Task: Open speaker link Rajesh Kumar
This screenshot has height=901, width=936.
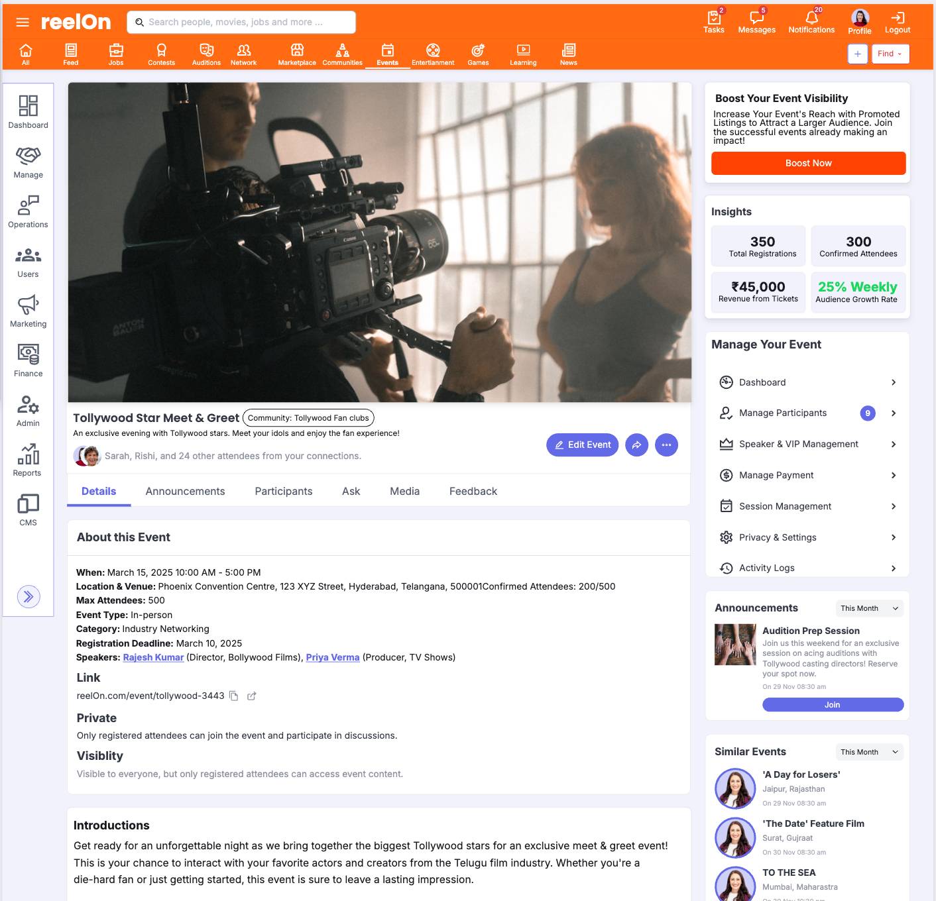Action: pos(153,657)
